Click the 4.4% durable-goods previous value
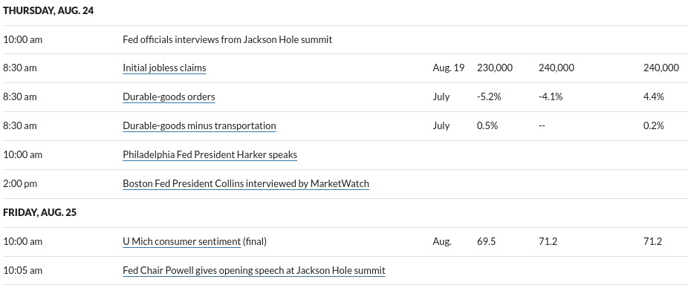The height and width of the screenshot is (285, 688). [x=653, y=96]
